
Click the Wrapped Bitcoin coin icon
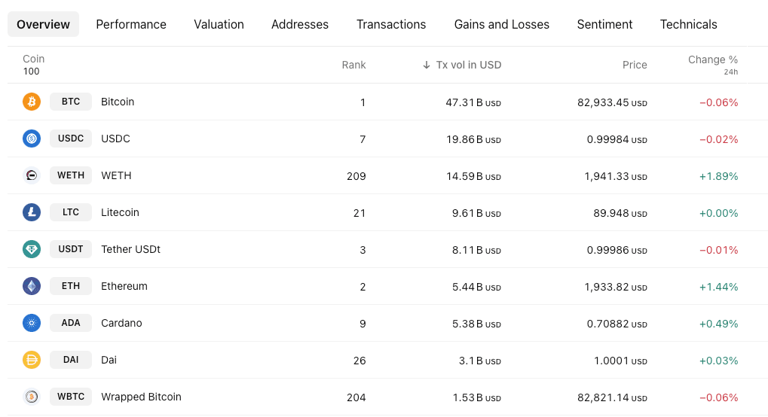(x=32, y=397)
